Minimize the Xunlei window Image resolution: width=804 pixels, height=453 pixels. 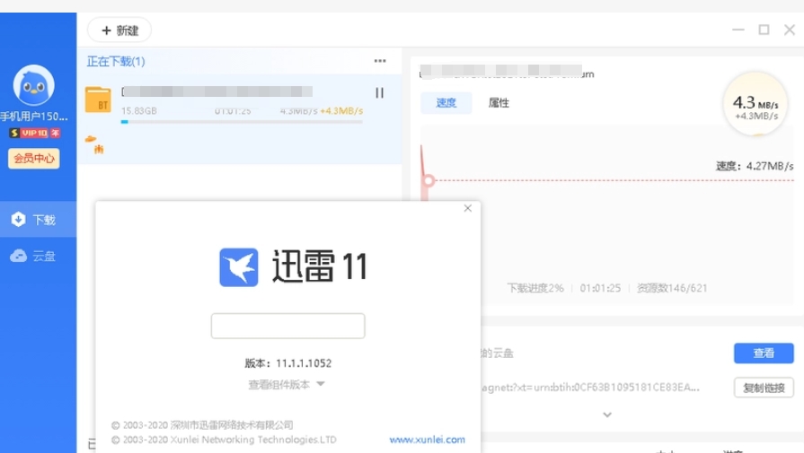click(x=738, y=30)
